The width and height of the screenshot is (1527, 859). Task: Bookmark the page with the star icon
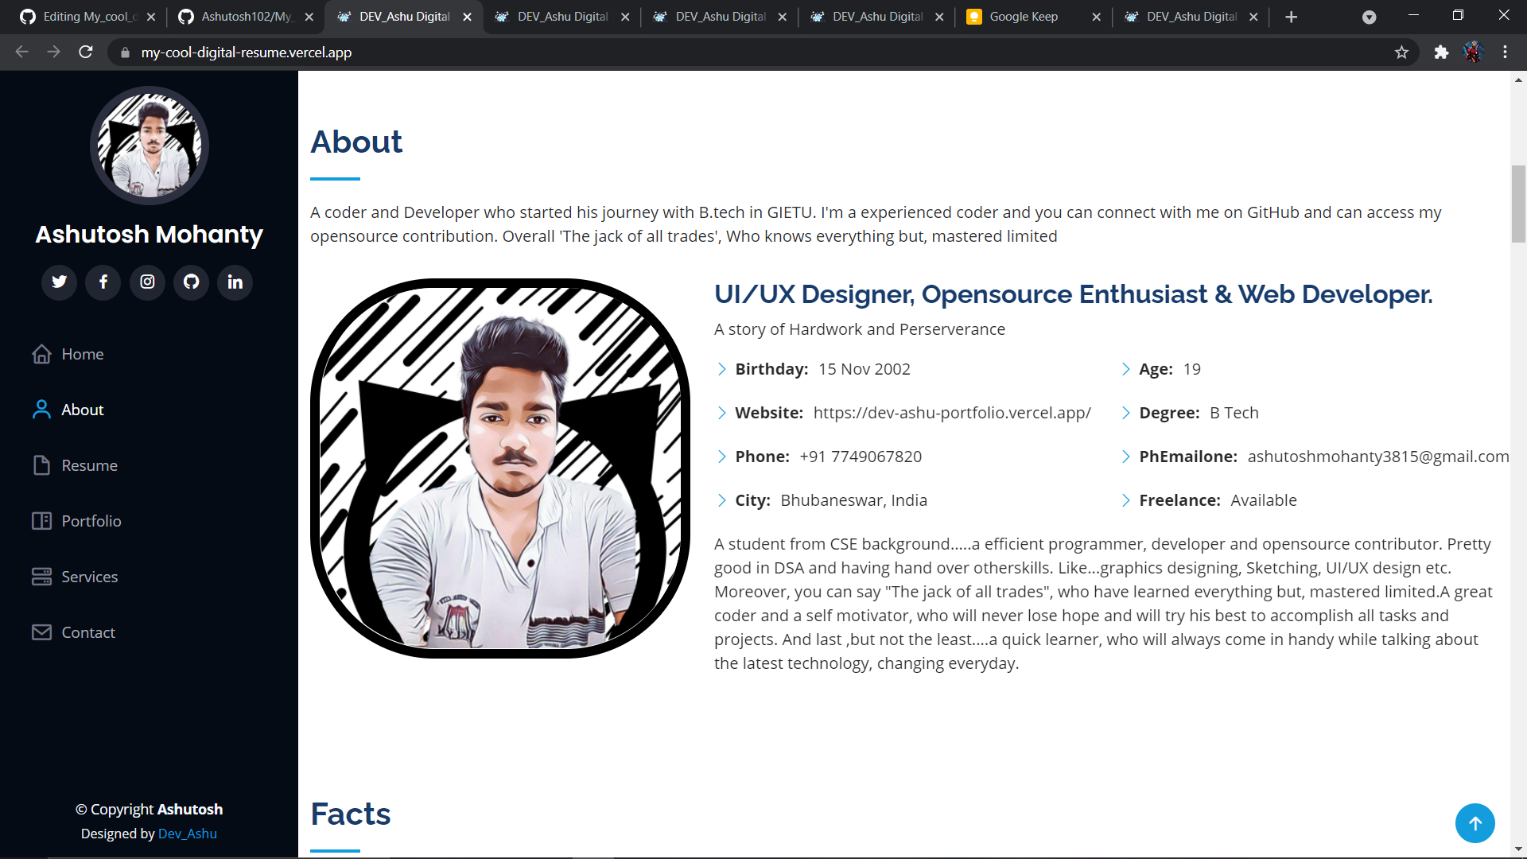click(1402, 52)
